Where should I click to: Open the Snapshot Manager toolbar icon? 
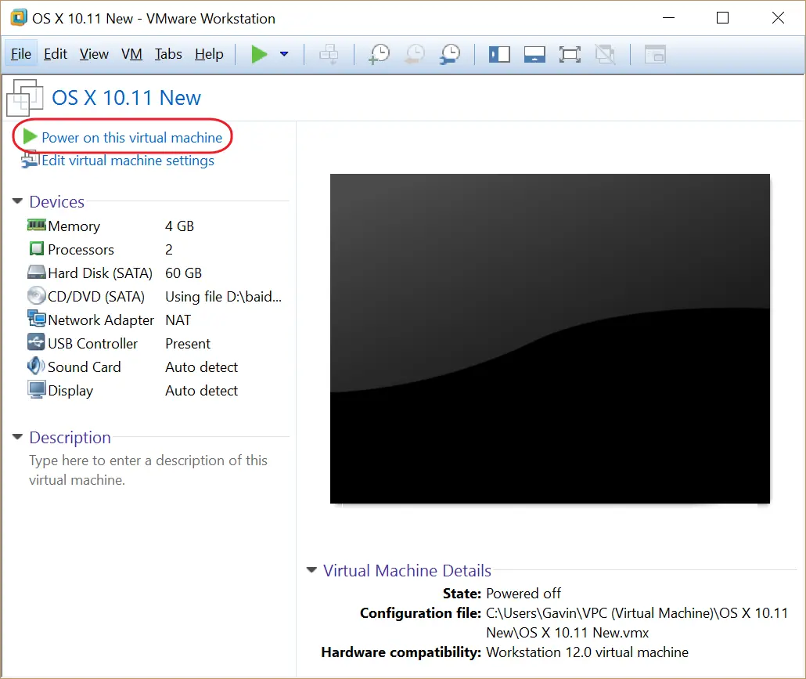click(449, 54)
